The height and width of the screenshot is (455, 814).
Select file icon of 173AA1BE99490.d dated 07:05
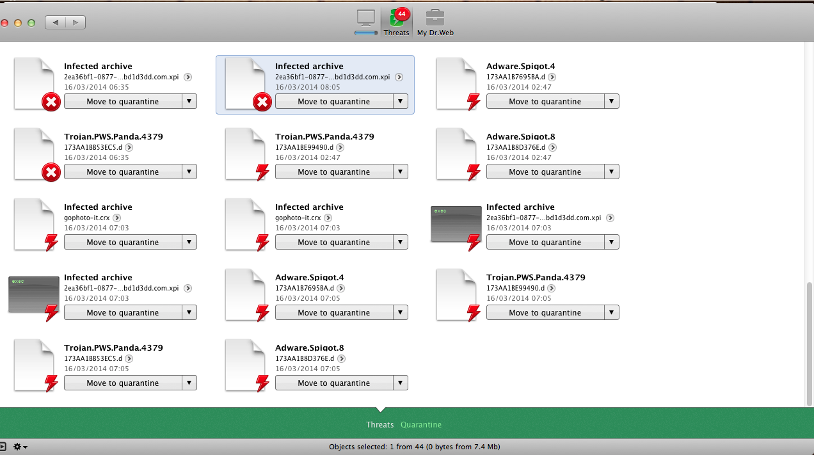458,295
